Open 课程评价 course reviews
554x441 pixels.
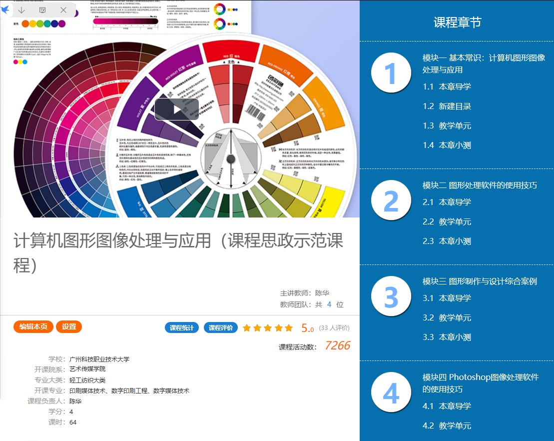pos(220,328)
